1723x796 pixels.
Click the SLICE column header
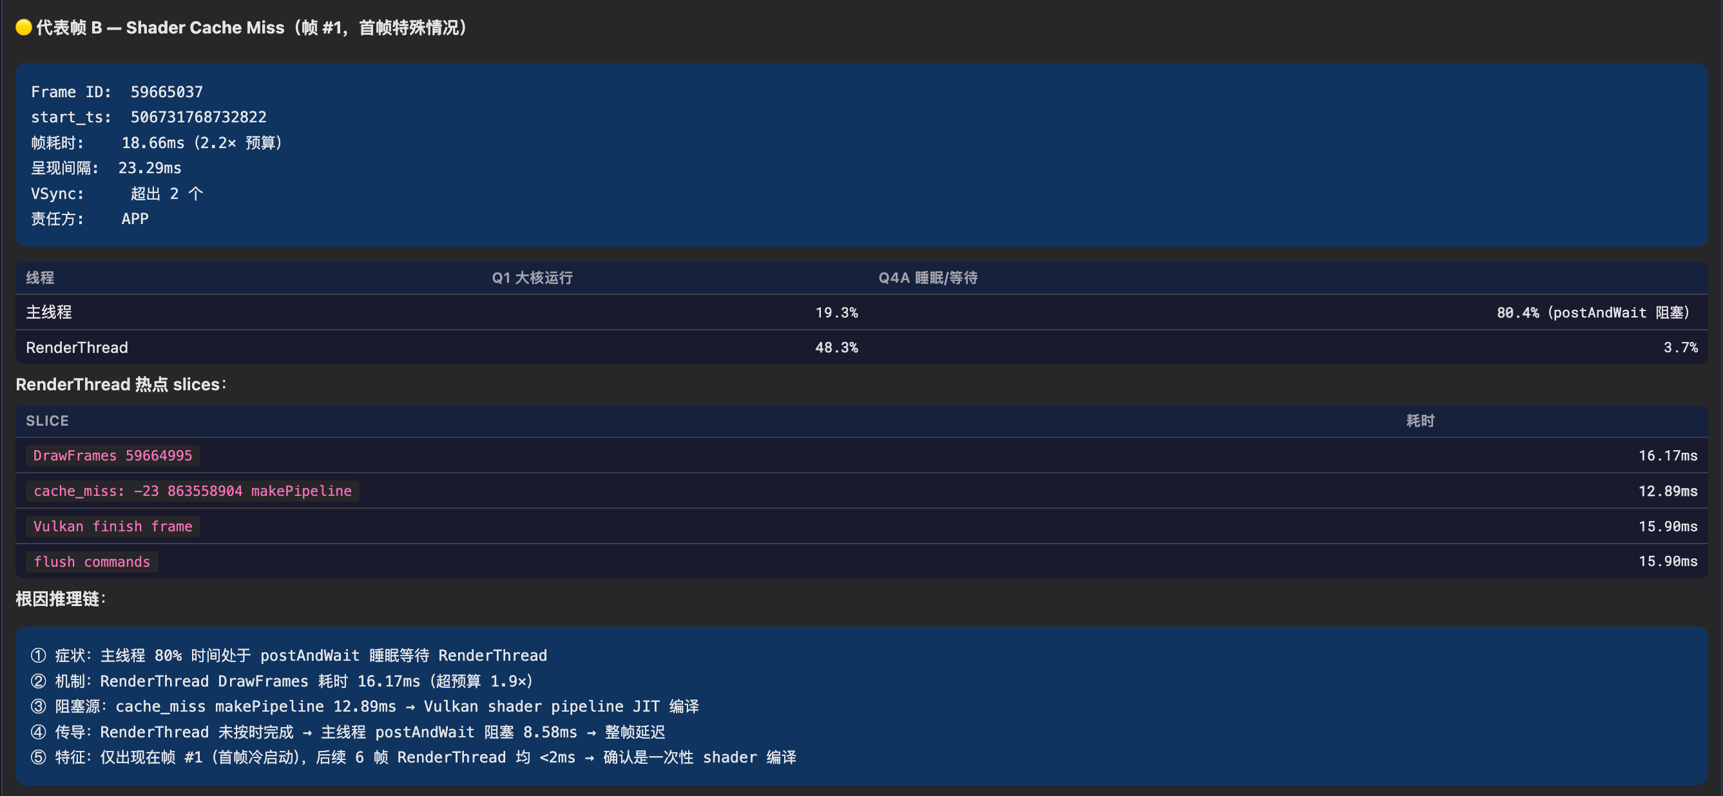pos(47,421)
